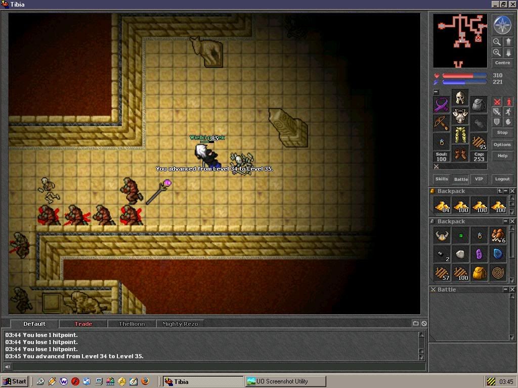Image resolution: width=518 pixels, height=388 pixels.
Task: Click the compass rose on minimap panel
Action: [x=502, y=25]
